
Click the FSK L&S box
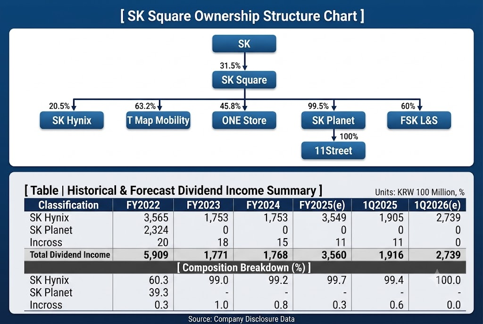pyautogui.click(x=419, y=120)
